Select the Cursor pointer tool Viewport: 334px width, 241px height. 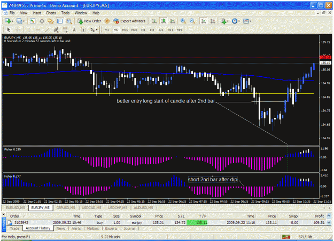point(9,30)
